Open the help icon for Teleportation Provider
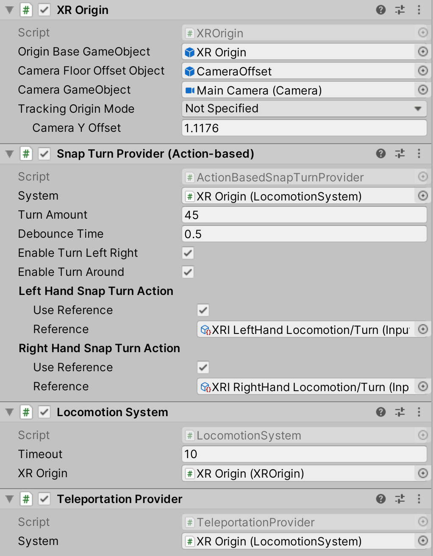 [381, 499]
